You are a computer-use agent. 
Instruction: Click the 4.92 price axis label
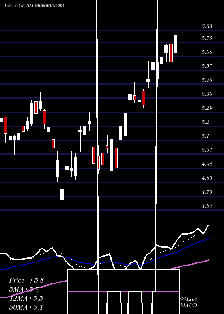click(207, 164)
